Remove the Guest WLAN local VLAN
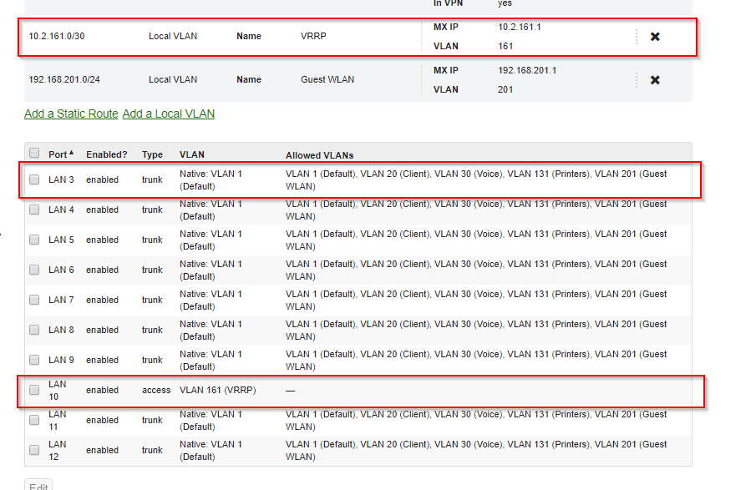The height and width of the screenshot is (490, 756). point(655,79)
